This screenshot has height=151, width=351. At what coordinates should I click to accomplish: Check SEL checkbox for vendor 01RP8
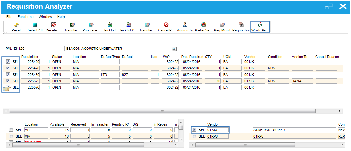point(194,136)
